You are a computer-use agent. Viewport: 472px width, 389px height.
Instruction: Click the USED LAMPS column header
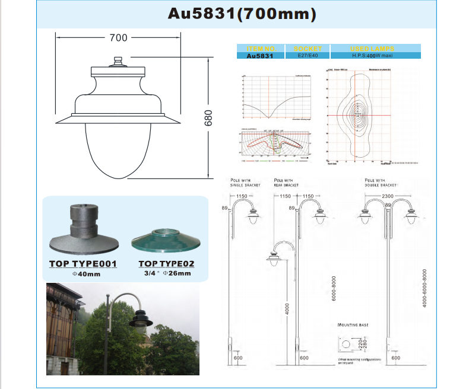click(x=375, y=49)
